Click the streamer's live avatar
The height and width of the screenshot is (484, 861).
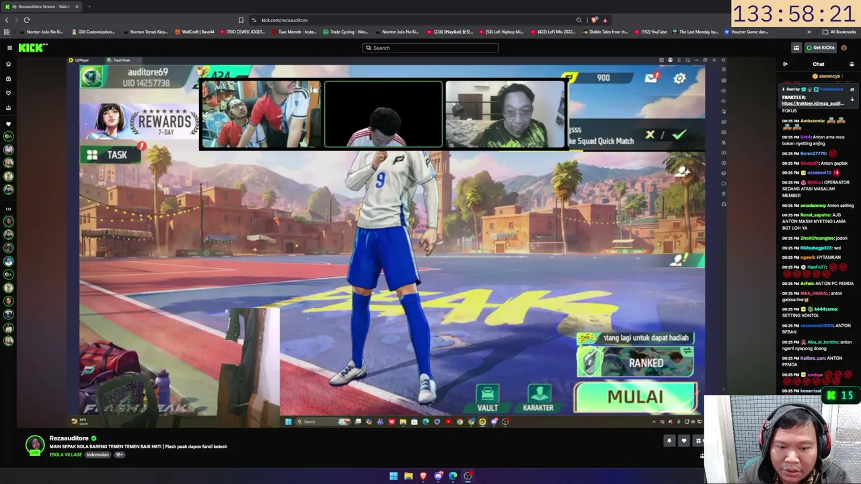point(35,445)
